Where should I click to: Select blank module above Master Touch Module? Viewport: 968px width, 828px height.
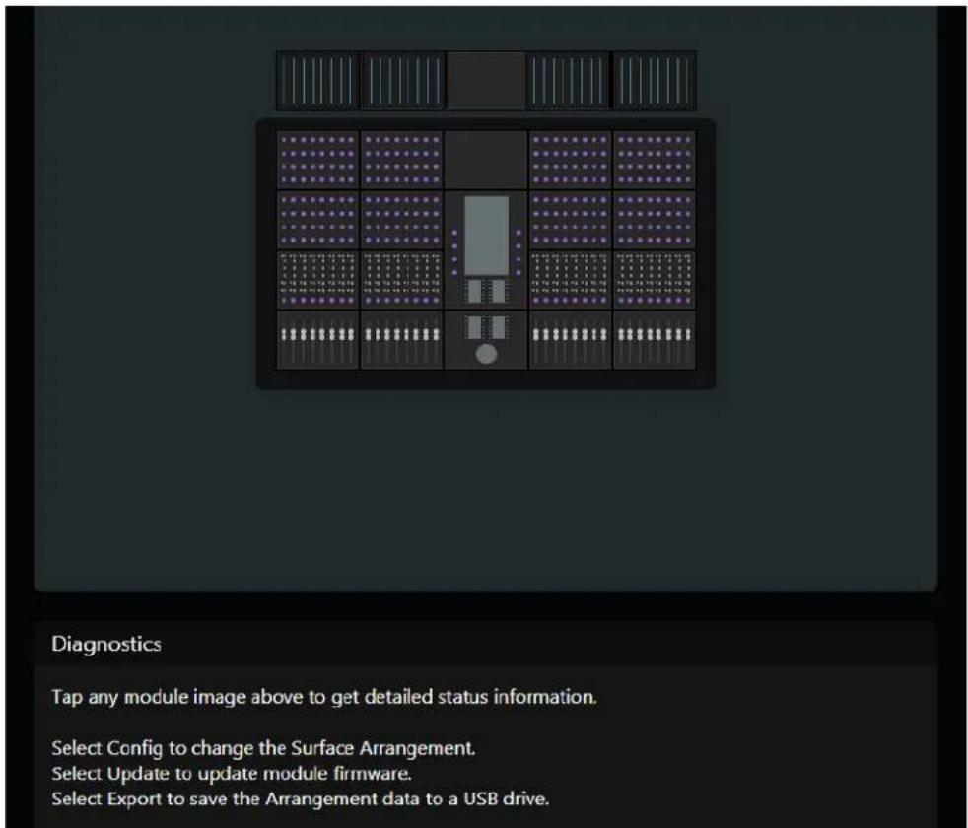coord(486,160)
